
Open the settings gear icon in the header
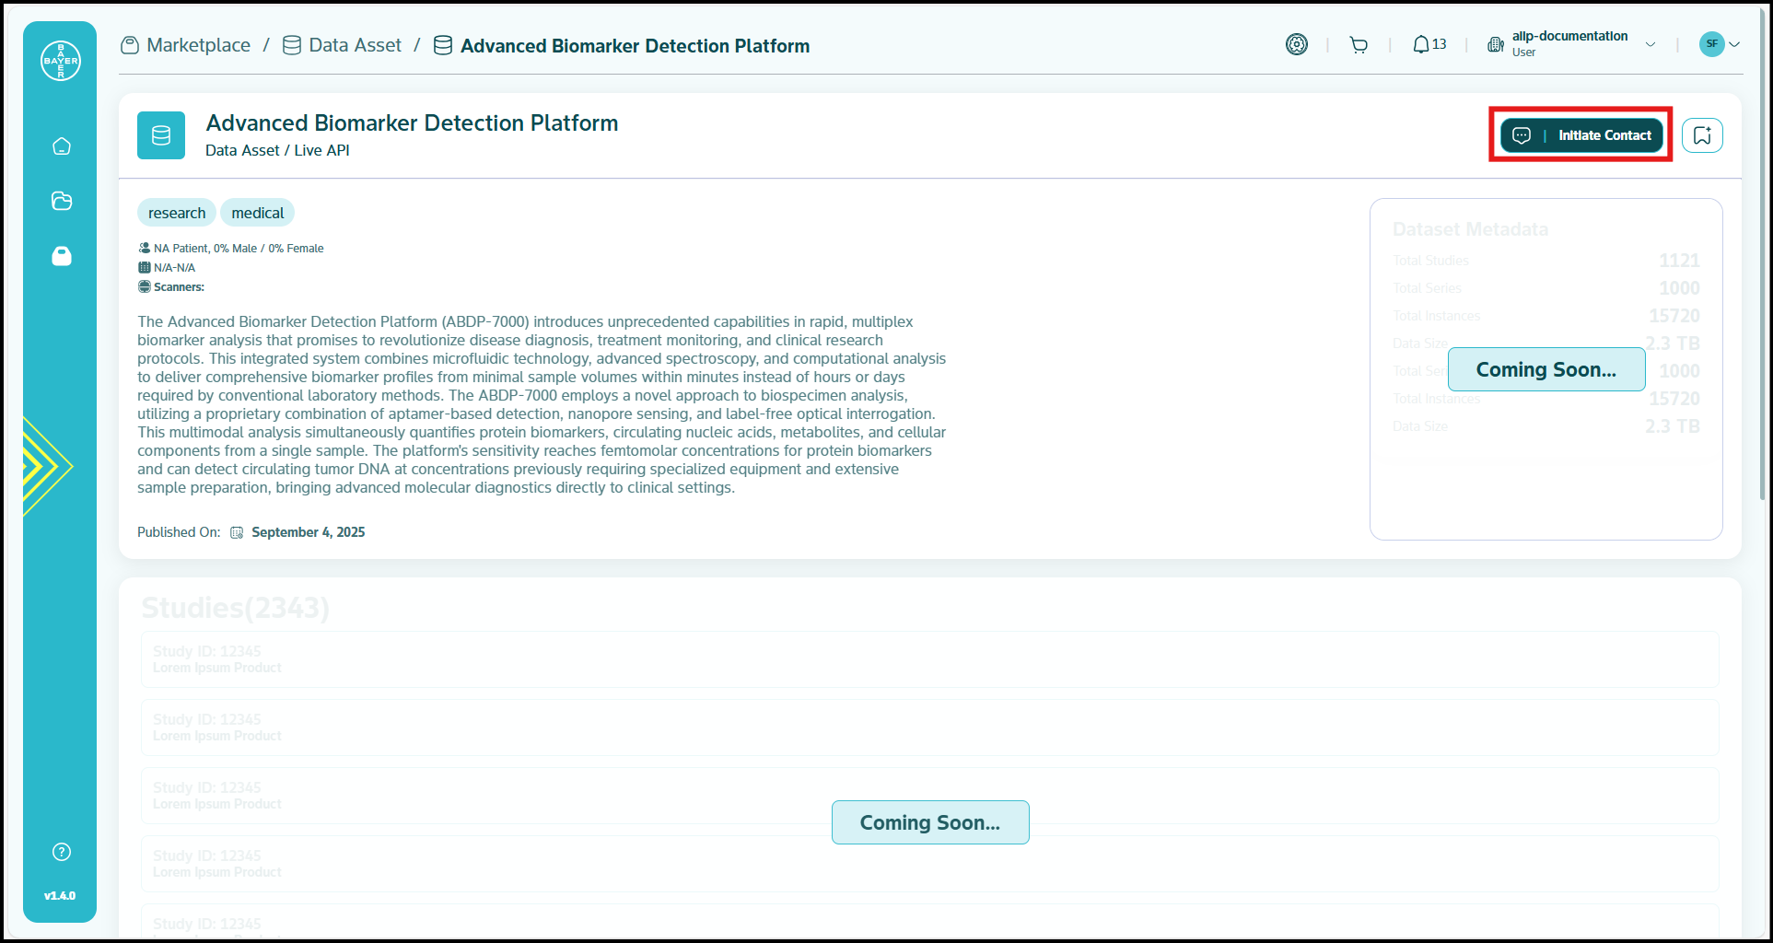click(x=1296, y=43)
